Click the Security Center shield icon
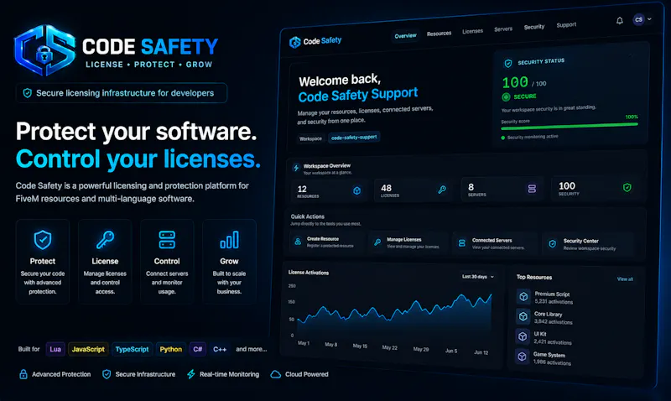This screenshot has width=671, height=401. coord(553,243)
